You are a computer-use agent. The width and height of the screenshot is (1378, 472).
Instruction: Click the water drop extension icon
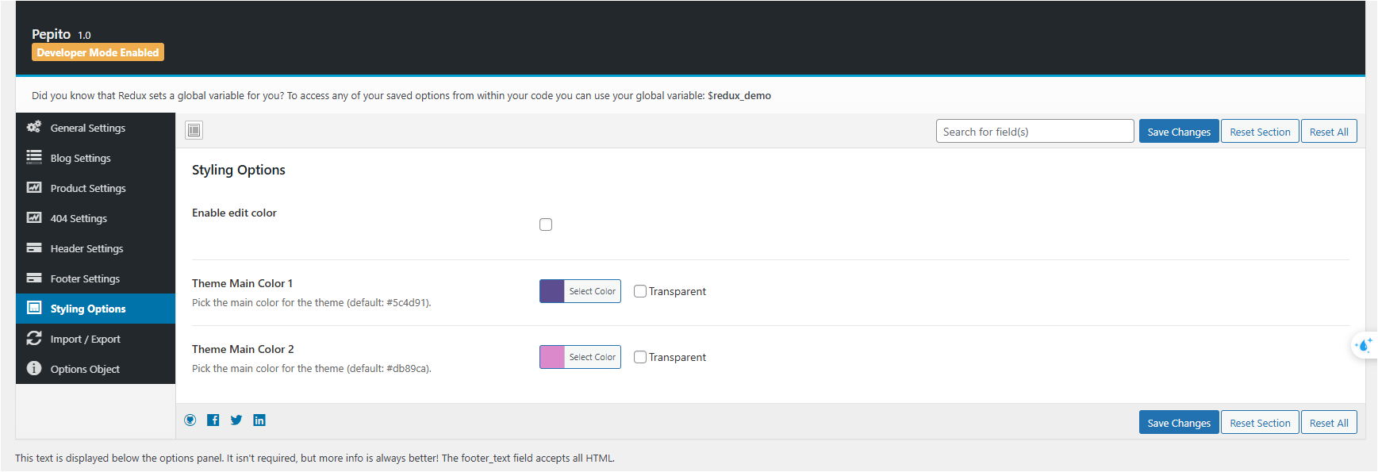1365,345
